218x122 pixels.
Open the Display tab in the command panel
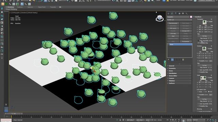[x=183, y=14]
